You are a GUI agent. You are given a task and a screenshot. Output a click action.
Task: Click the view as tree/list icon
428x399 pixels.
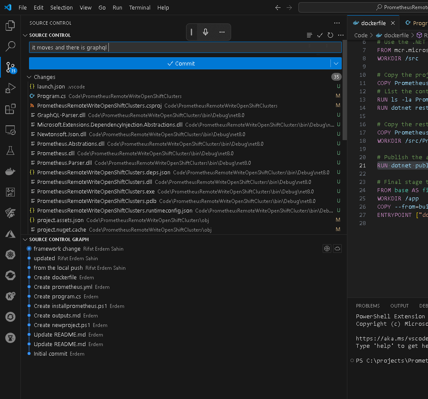pyautogui.click(x=309, y=35)
